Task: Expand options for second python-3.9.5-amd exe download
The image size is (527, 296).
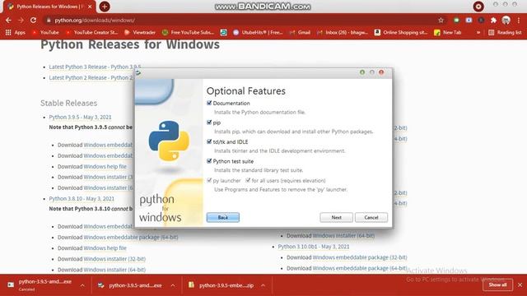Action: [173, 285]
